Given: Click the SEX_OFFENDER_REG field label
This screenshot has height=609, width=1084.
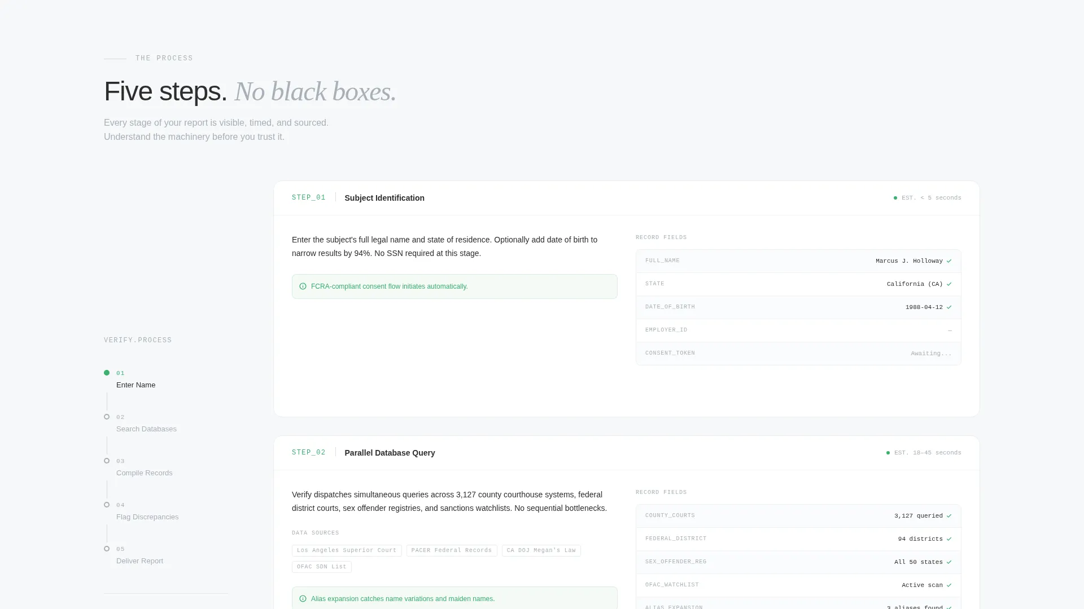Looking at the screenshot, I should tap(676, 562).
